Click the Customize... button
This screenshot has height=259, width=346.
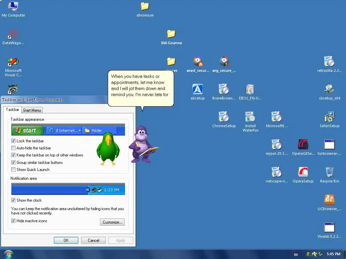click(x=112, y=222)
